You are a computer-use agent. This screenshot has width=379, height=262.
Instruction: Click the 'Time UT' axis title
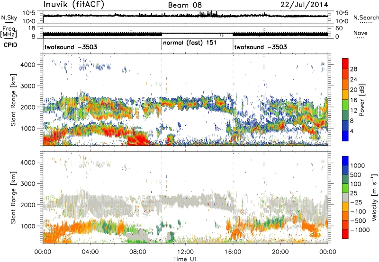pos(185,259)
